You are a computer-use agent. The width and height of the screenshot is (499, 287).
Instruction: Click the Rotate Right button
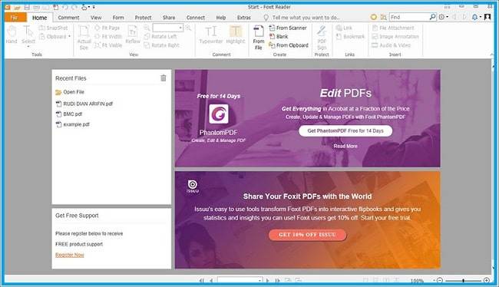pos(162,45)
